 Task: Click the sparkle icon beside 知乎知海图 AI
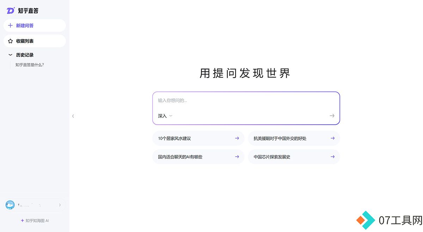pyautogui.click(x=22, y=221)
